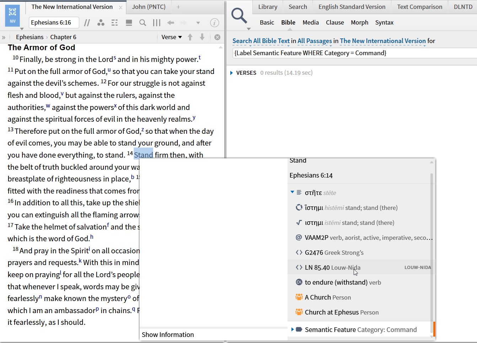Open the visual filters three-dot icon

coord(101,23)
